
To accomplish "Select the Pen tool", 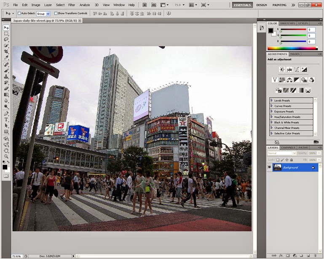I will pyautogui.click(x=6, y=113).
